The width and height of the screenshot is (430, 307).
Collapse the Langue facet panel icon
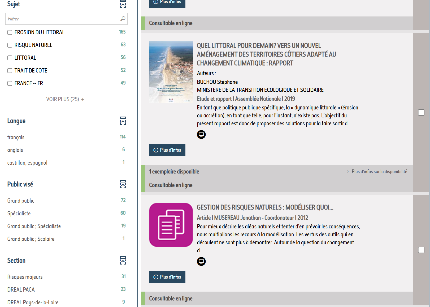[123, 121]
